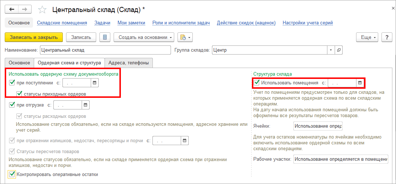The width and height of the screenshot is (396, 184).
Task: Toggle the при отгрузке checkbox
Action: tap(12, 105)
